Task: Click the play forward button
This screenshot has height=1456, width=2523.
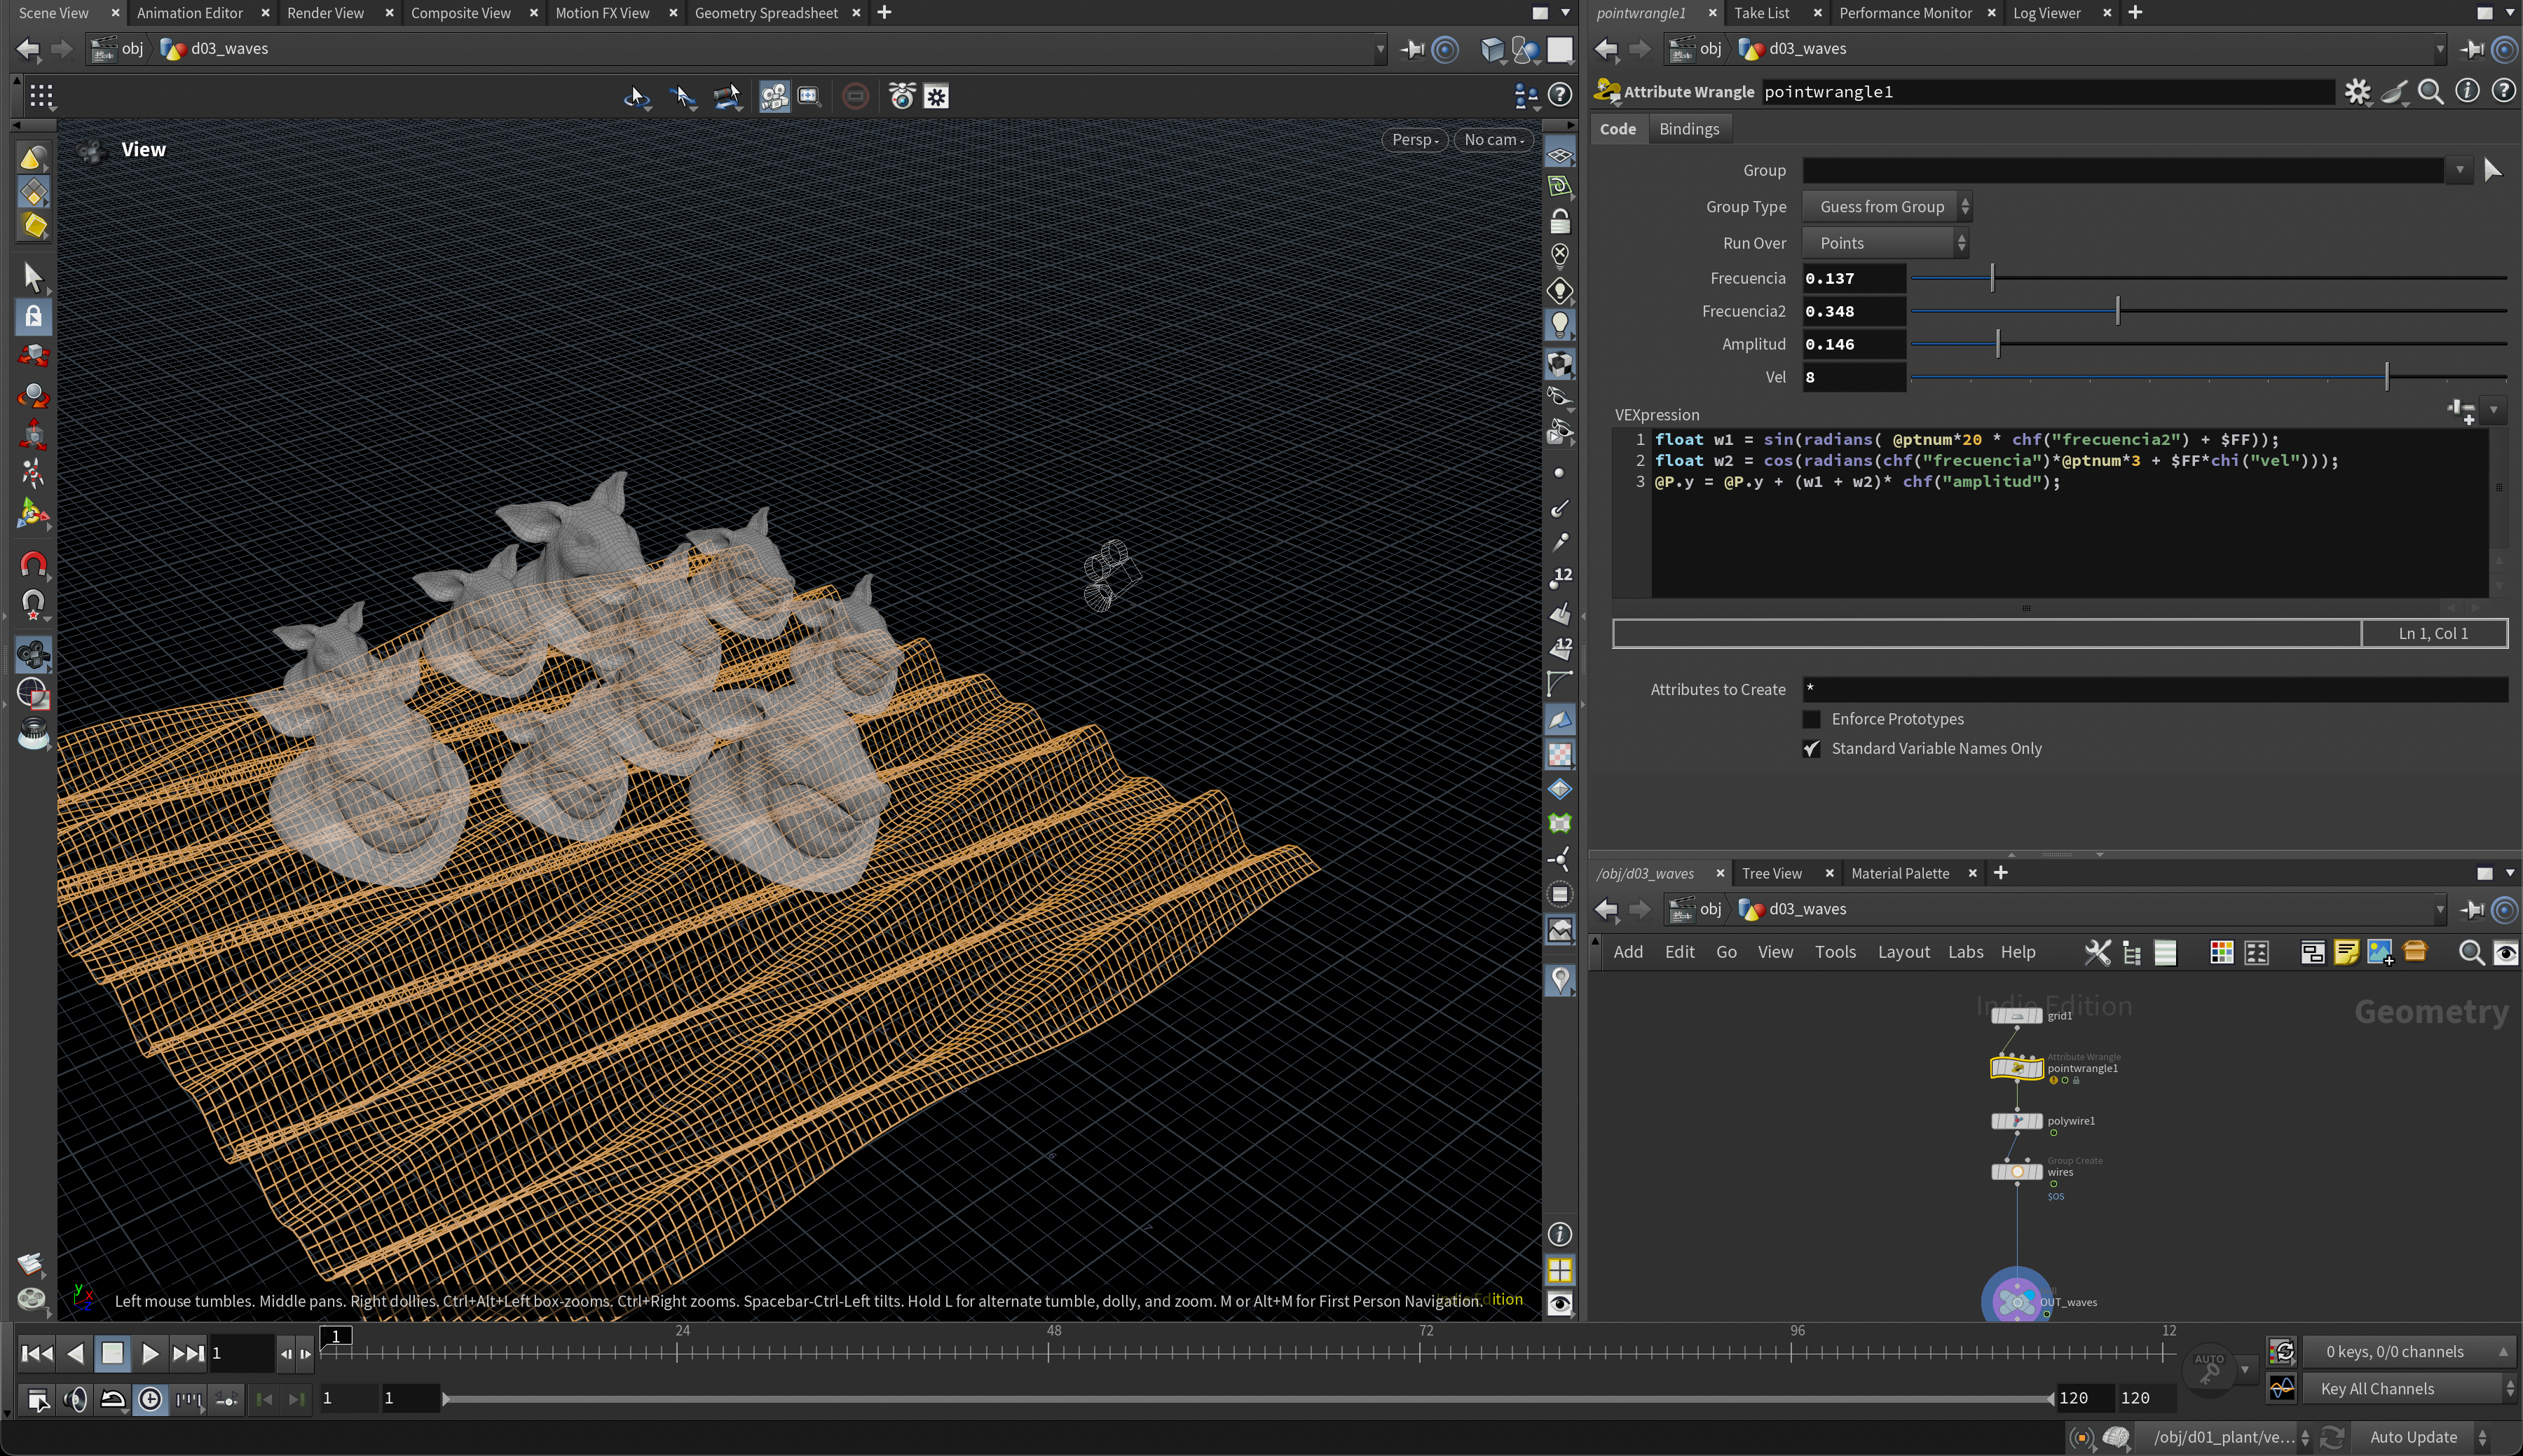Action: point(149,1353)
